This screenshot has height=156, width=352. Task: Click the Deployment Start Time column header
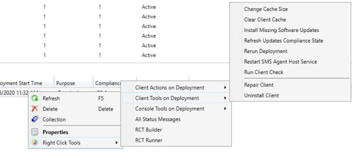click(x=27, y=83)
